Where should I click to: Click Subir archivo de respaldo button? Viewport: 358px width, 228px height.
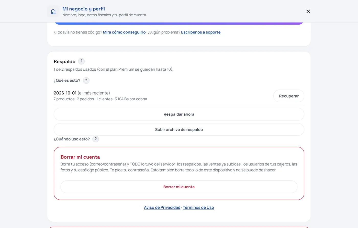[x=179, y=129]
